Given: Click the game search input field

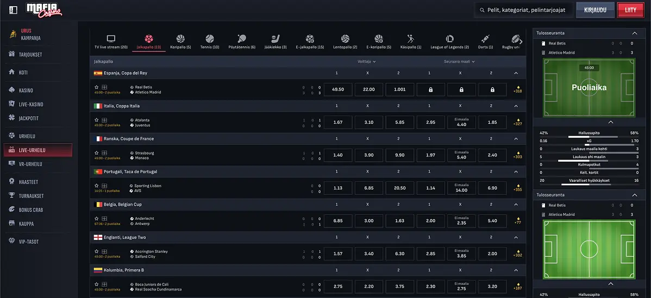Looking at the screenshot, I should tap(523, 10).
